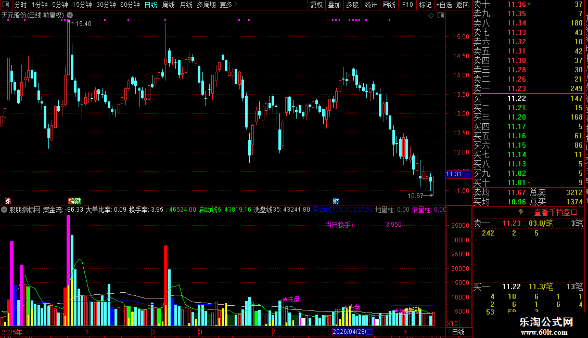
Task: Click the 10.87 low price label
Action: [x=415, y=196]
